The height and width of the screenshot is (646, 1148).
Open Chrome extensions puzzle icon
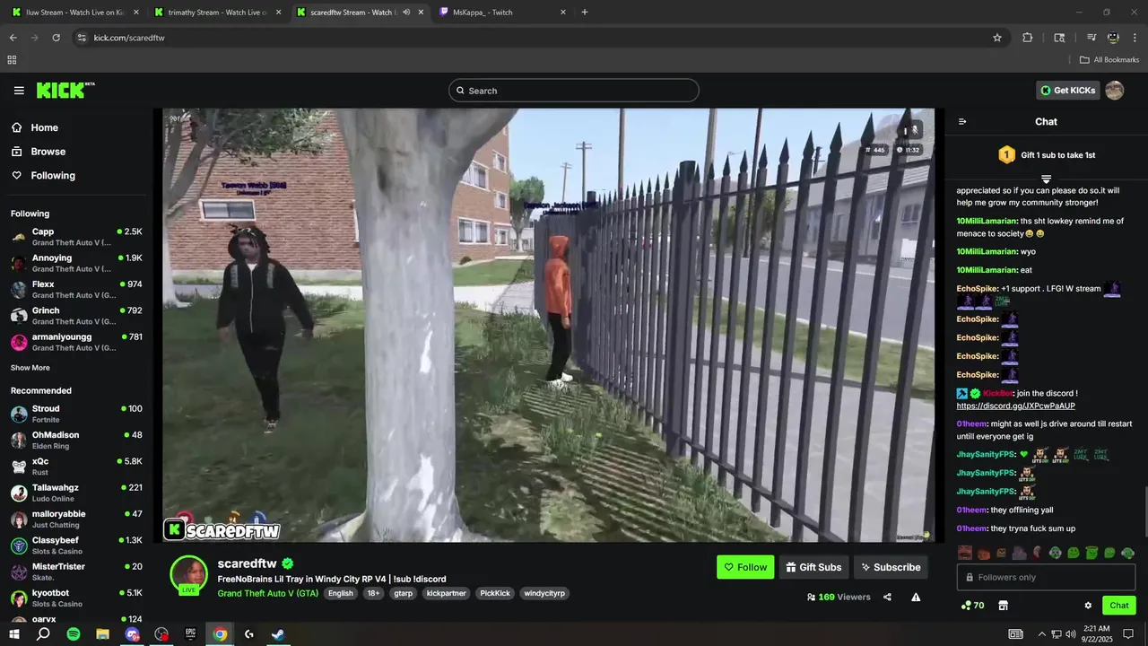[1028, 38]
